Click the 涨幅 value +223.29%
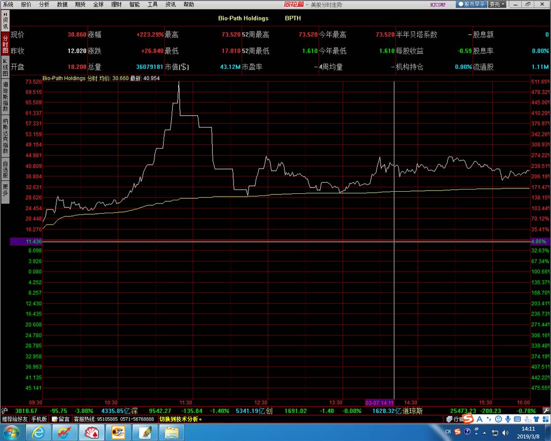Image resolution: width=551 pixels, height=441 pixels. [x=150, y=34]
